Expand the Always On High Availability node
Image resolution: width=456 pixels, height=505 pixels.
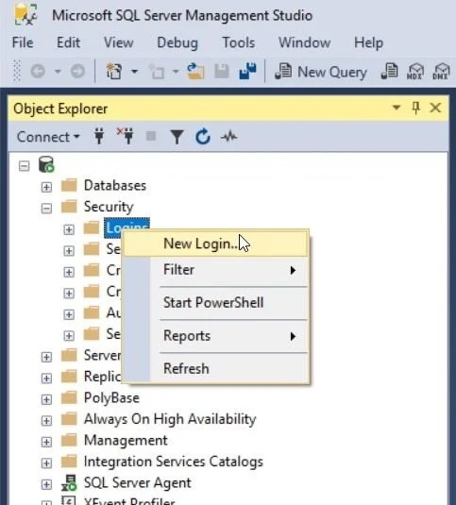[x=46, y=421]
